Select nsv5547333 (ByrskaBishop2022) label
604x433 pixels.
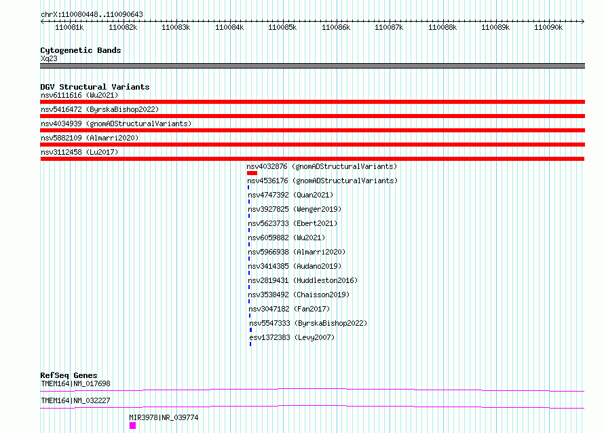coord(308,323)
